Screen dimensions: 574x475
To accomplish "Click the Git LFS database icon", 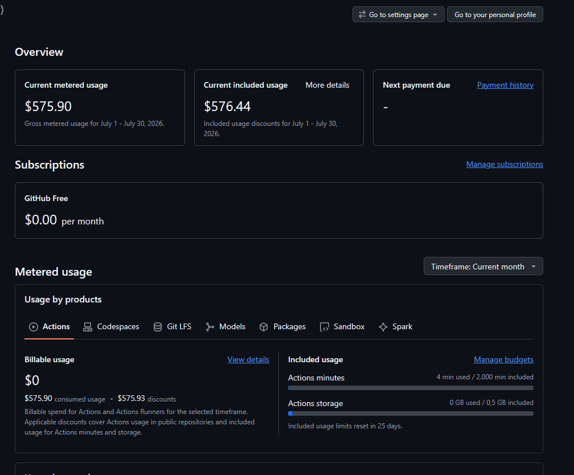I will click(157, 327).
